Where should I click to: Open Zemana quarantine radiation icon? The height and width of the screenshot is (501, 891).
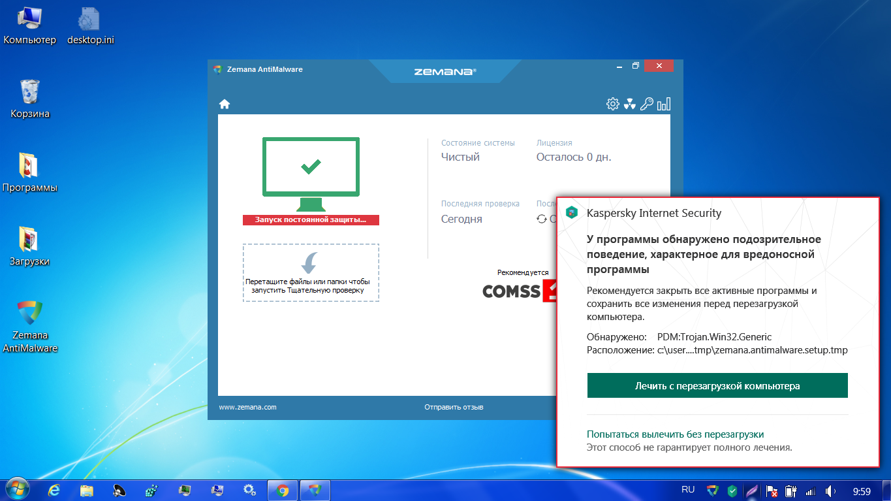630,104
